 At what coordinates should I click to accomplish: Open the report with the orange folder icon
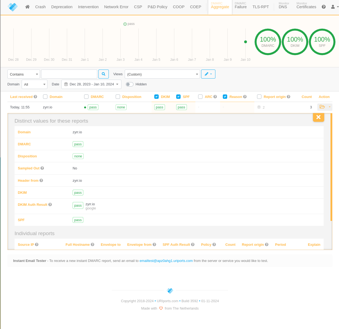click(x=322, y=107)
